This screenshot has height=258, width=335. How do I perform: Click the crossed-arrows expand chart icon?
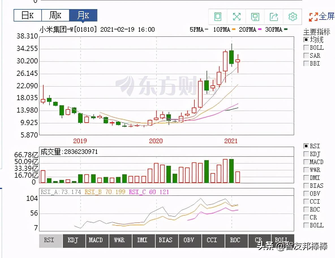[237, 17]
